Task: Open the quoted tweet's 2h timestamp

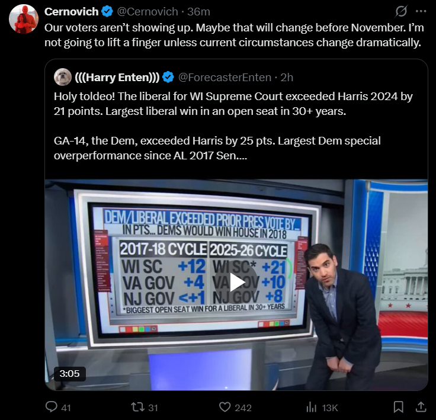Action: click(x=287, y=78)
